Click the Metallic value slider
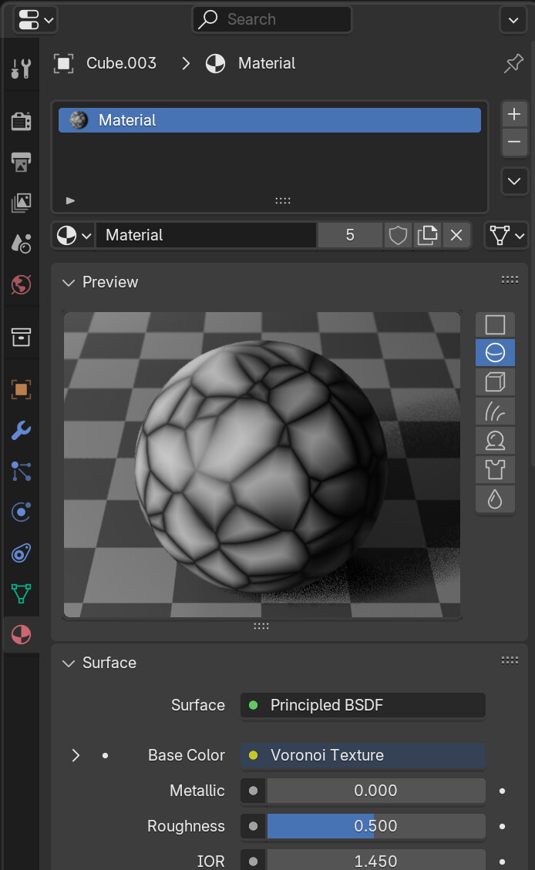Screen dimensions: 535x870 375,791
